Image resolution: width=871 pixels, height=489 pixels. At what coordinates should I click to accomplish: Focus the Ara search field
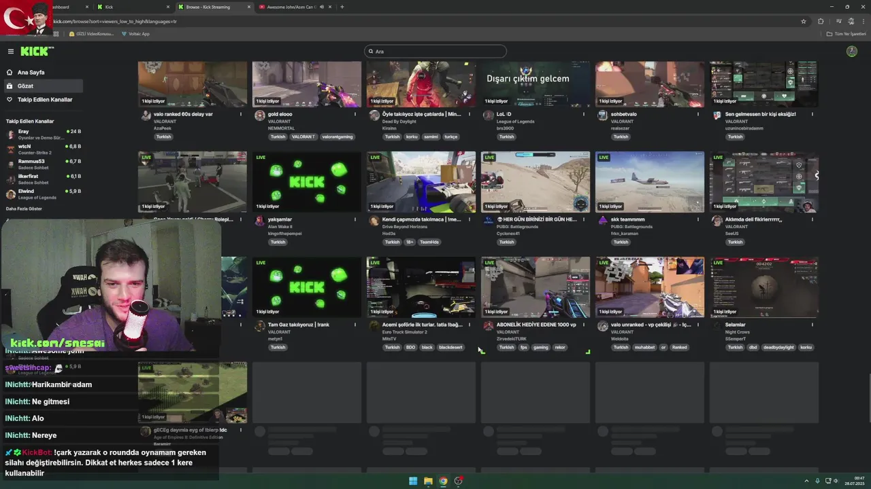point(435,52)
